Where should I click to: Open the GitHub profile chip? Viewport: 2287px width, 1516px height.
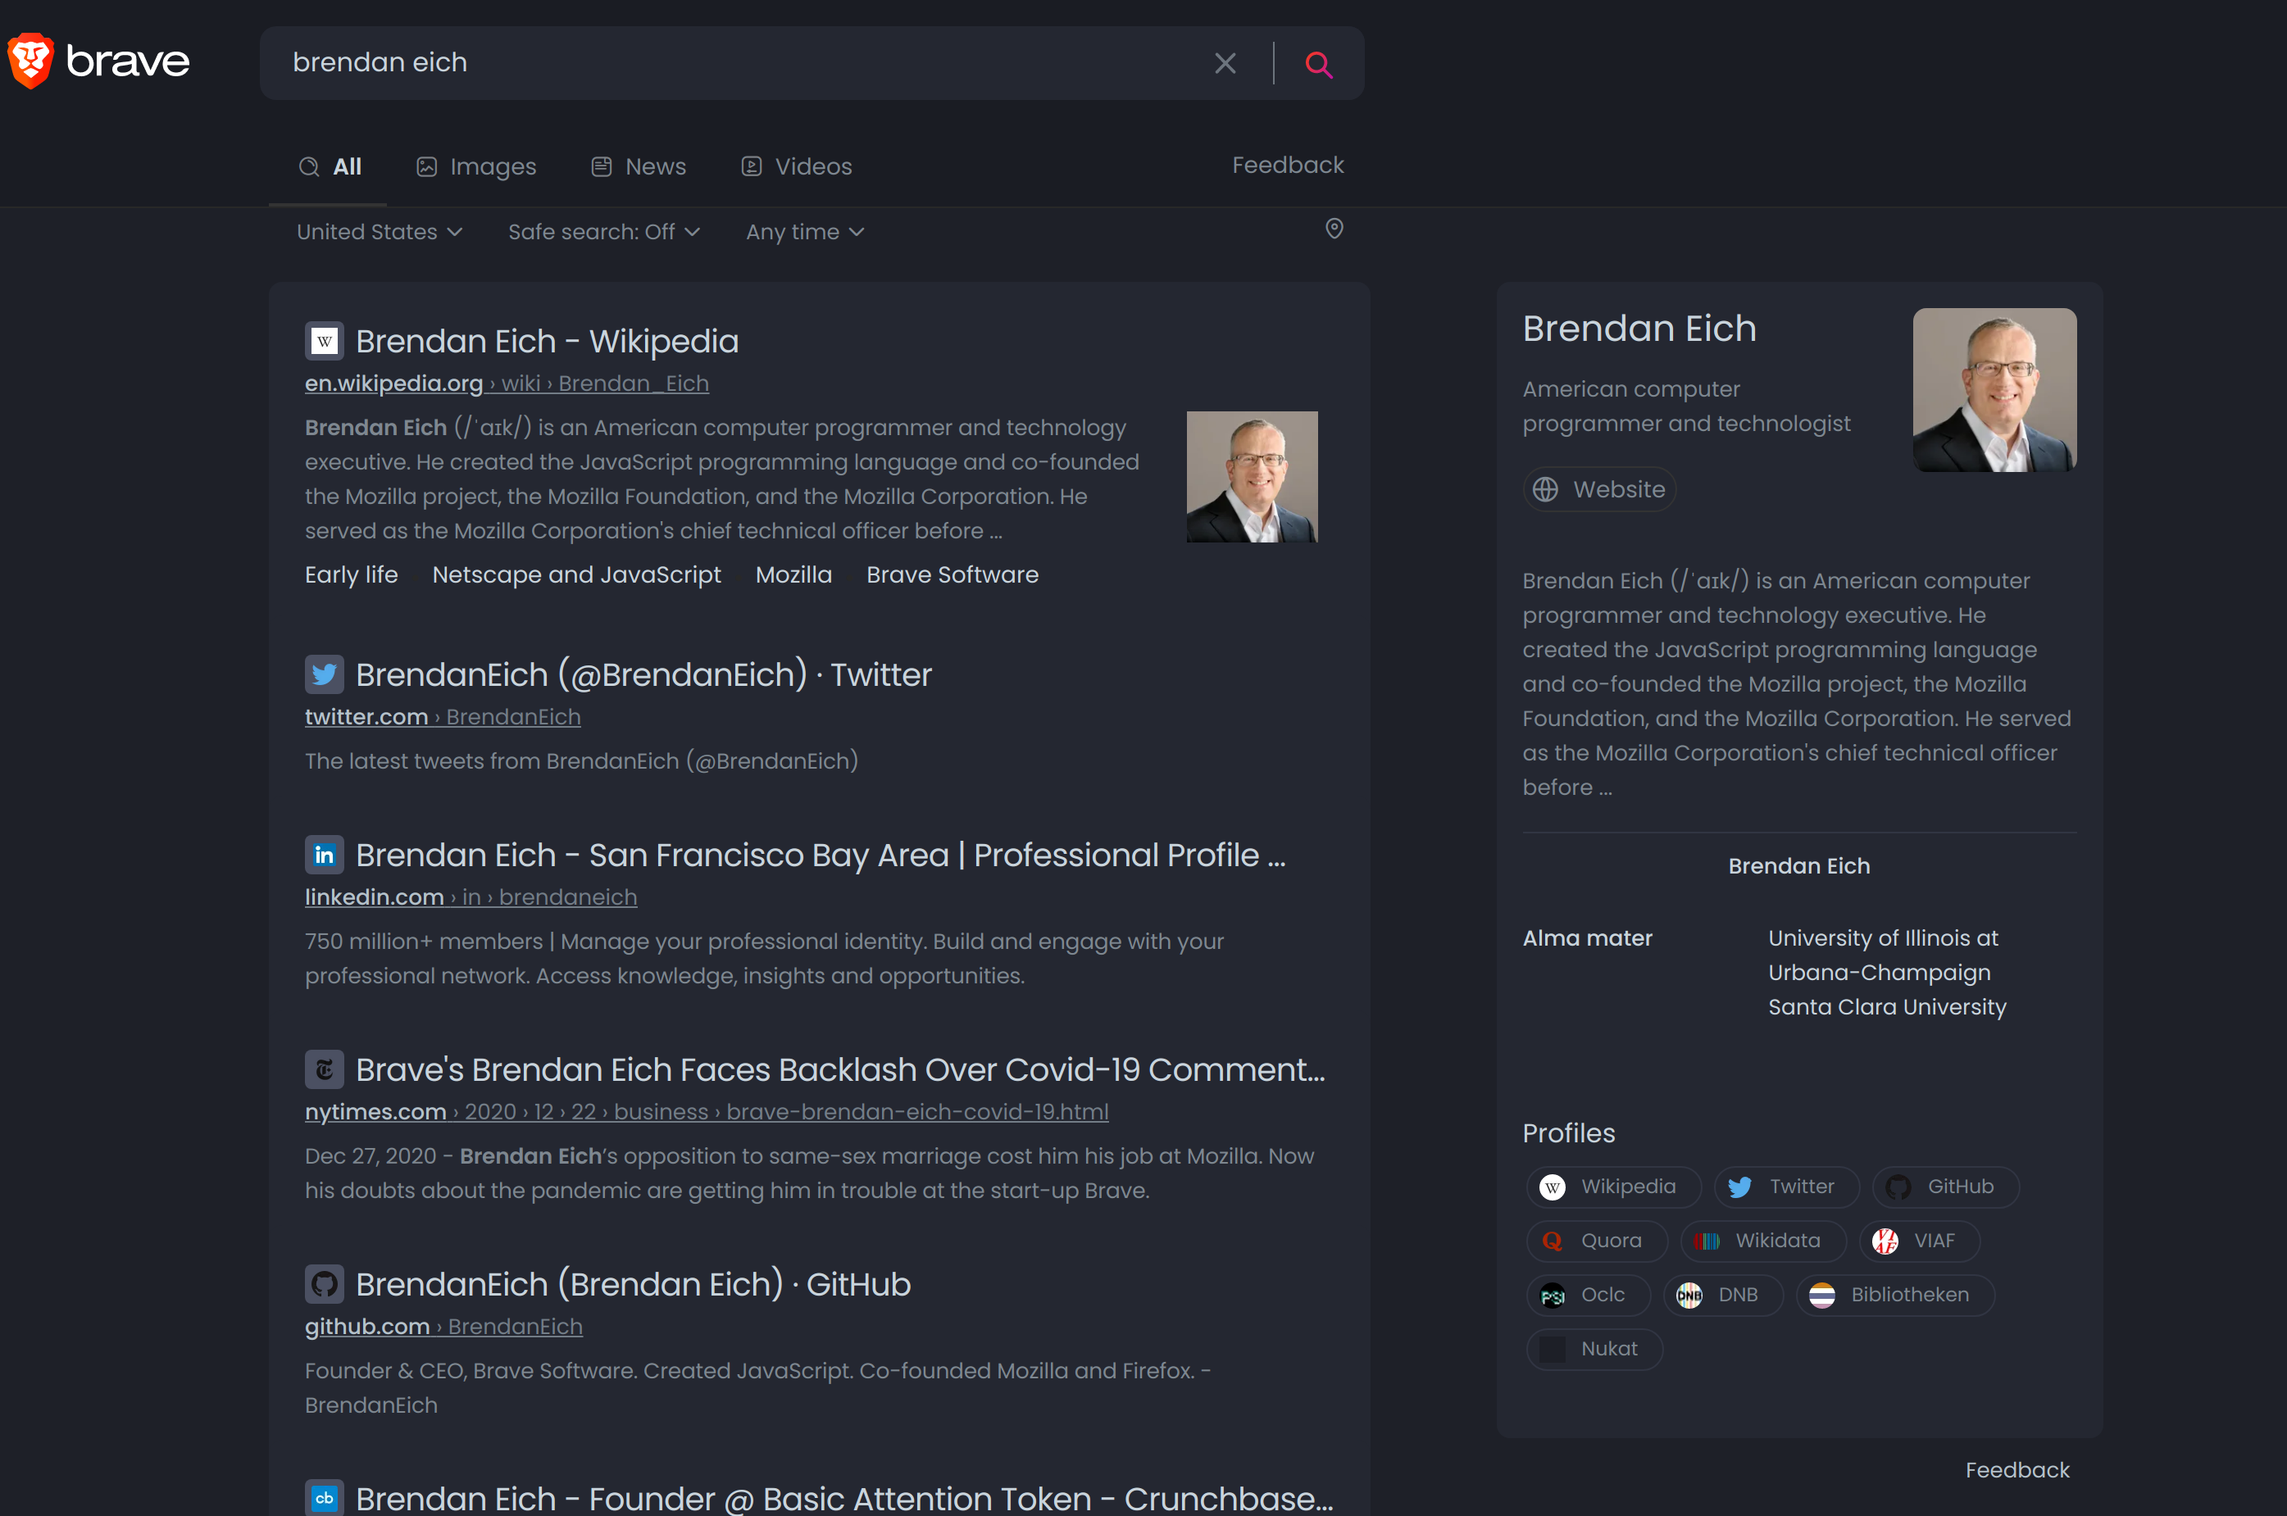click(1946, 1187)
